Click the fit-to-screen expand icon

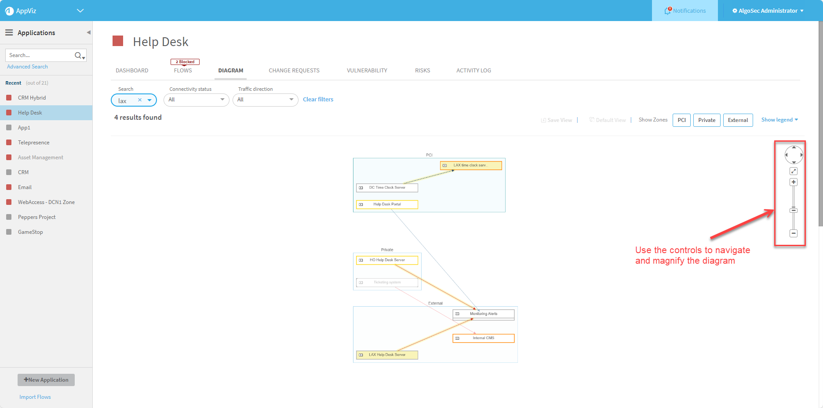(794, 171)
